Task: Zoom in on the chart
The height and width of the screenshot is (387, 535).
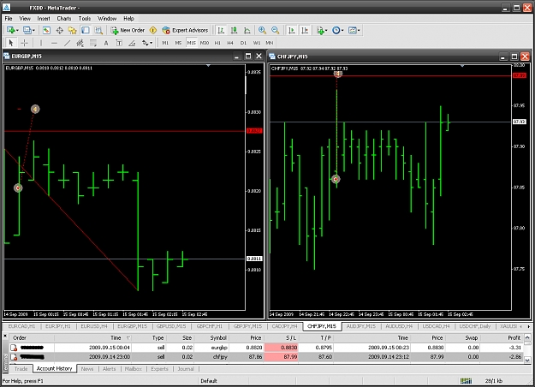Action: [x=262, y=30]
